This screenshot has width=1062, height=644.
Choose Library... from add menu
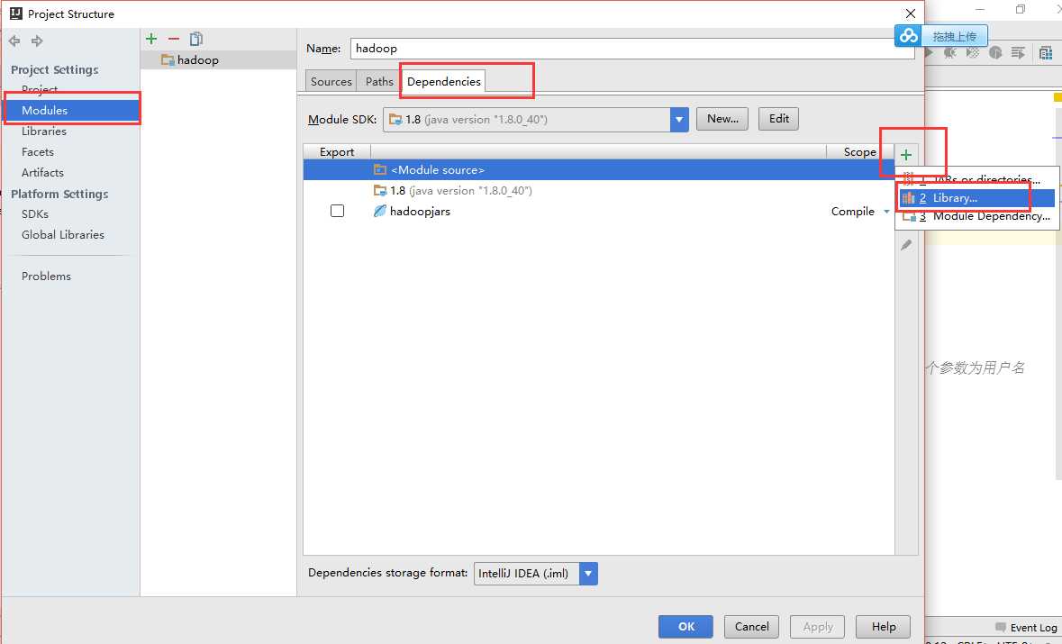pos(976,198)
